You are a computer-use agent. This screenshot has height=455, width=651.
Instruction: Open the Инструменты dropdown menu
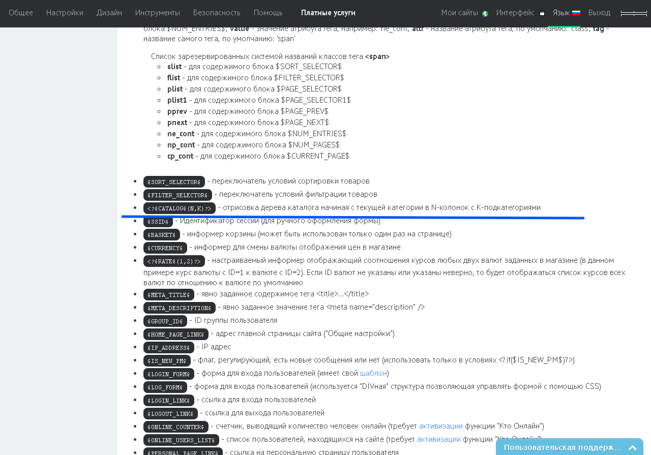tap(158, 13)
